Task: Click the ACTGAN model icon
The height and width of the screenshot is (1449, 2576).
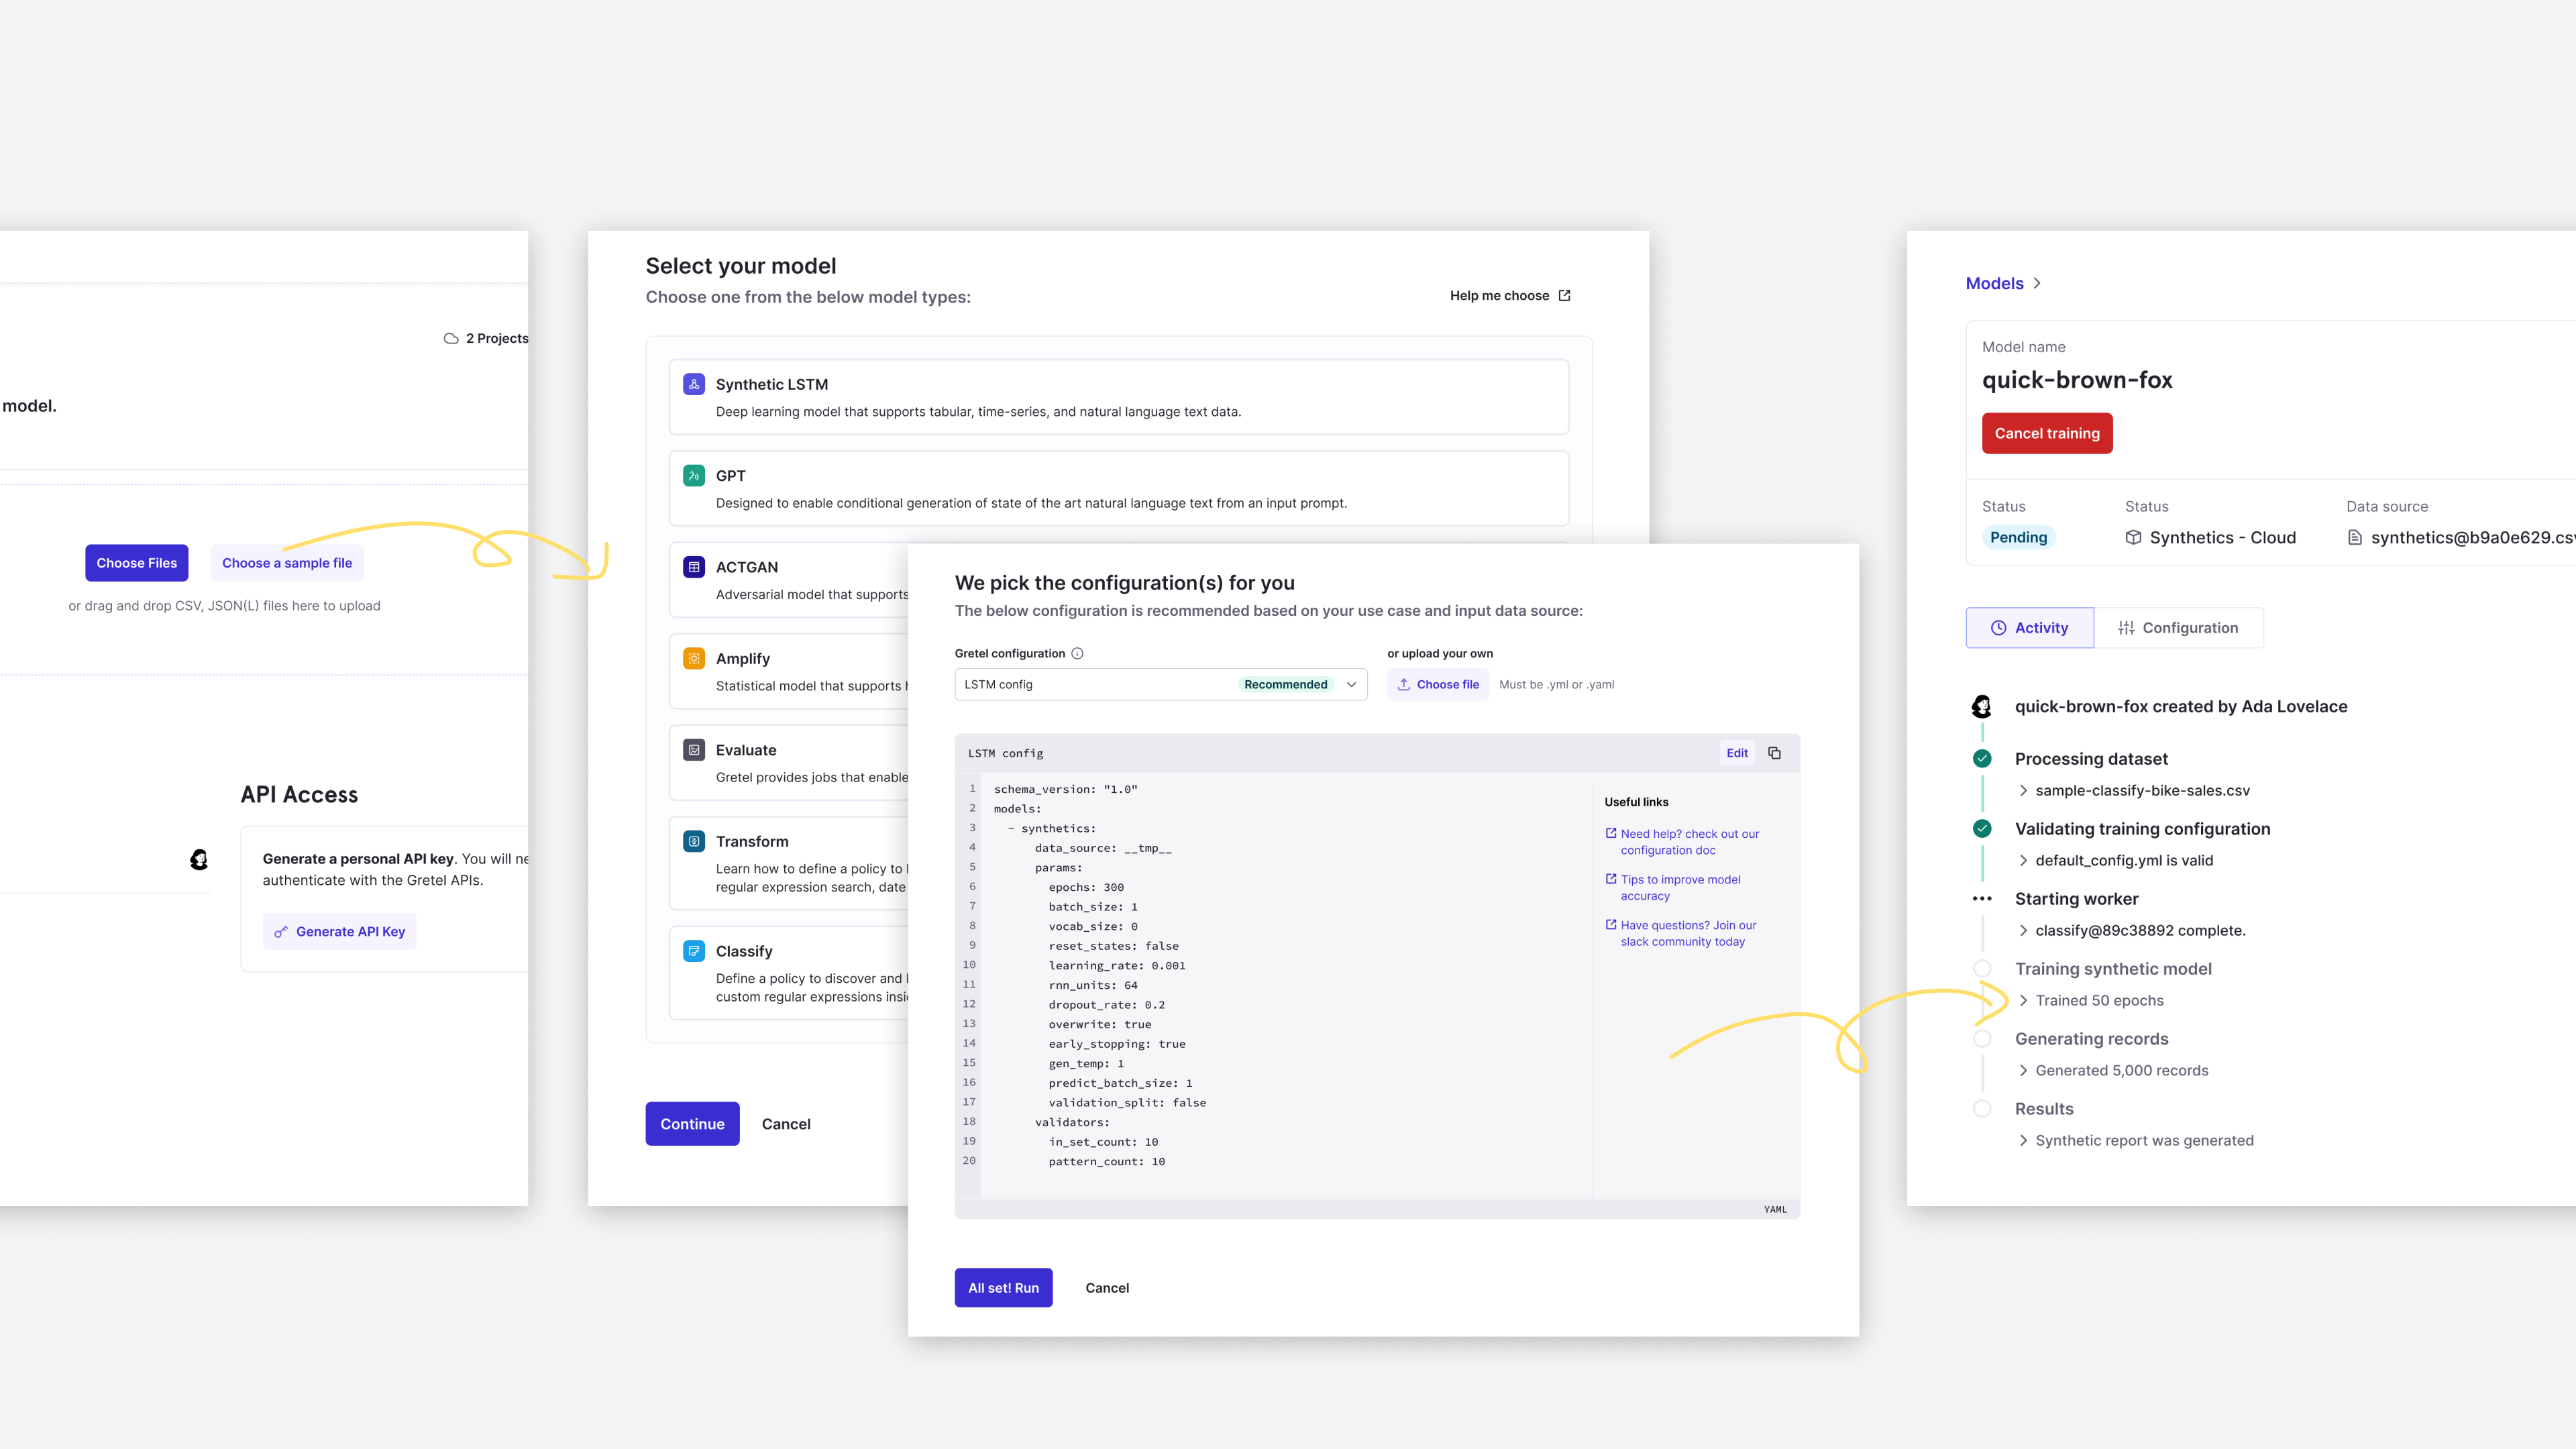Action: pyautogui.click(x=694, y=567)
